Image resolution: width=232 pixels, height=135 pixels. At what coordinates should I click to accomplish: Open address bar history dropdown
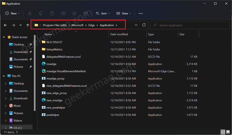[x=136, y=25]
